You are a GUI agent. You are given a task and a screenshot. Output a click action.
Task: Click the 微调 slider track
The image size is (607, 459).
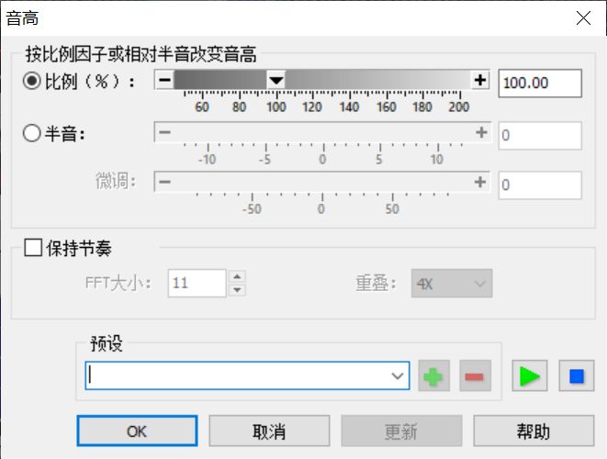(322, 182)
